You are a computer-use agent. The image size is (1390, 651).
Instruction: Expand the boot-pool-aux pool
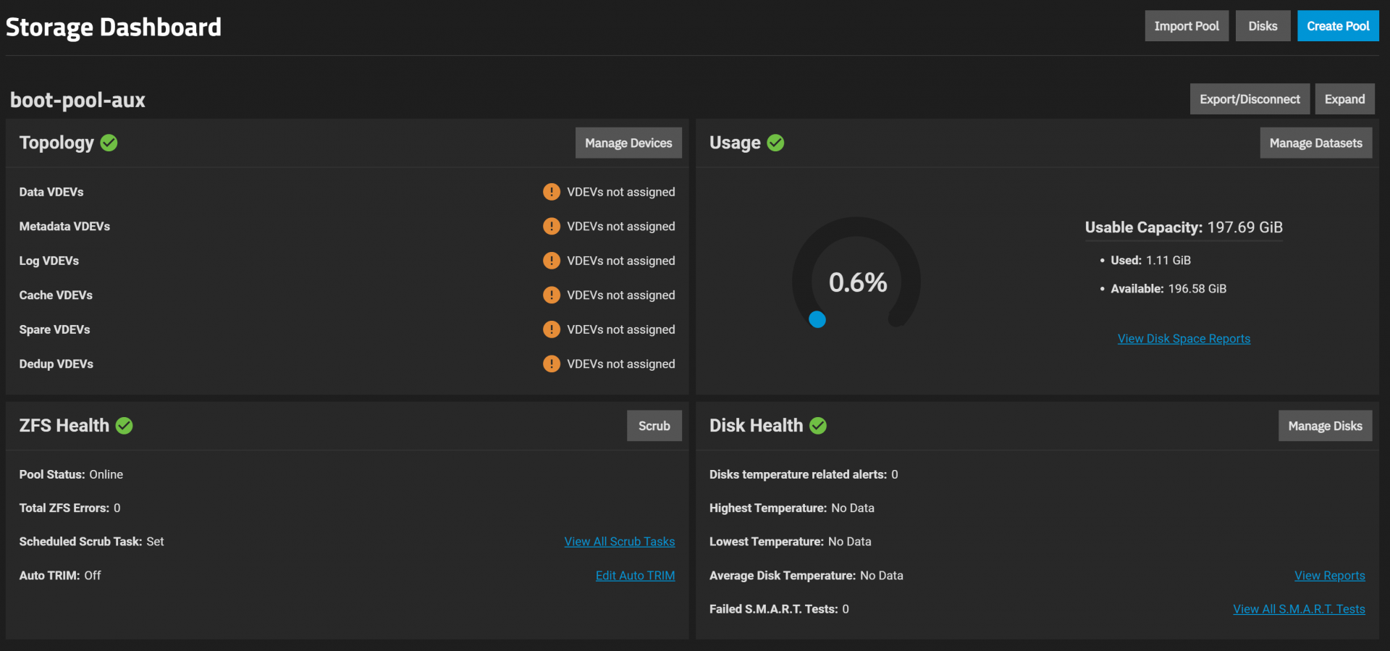(1344, 99)
